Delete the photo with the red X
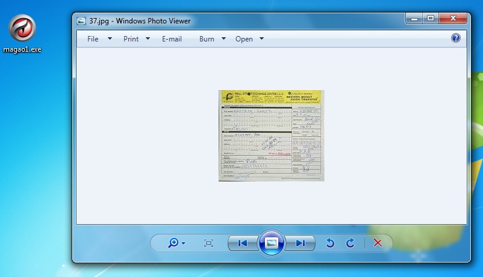The image size is (483, 277). [x=378, y=243]
